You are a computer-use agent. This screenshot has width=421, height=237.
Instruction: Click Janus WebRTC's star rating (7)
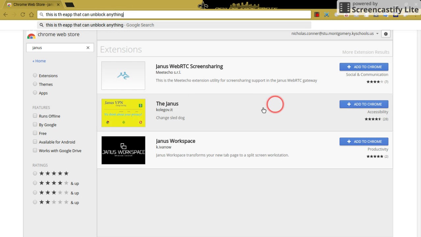pos(377,82)
